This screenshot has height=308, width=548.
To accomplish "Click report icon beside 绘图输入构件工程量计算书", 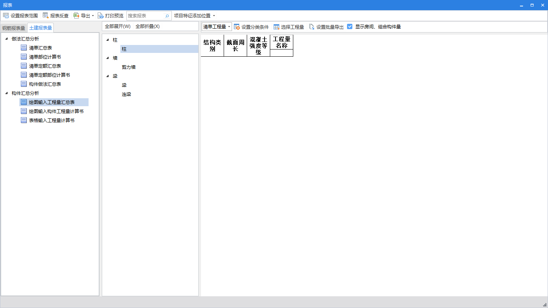I will [x=24, y=111].
